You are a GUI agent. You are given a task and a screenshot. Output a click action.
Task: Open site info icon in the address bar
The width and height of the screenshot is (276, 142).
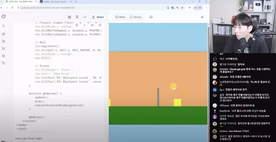[18, 8]
